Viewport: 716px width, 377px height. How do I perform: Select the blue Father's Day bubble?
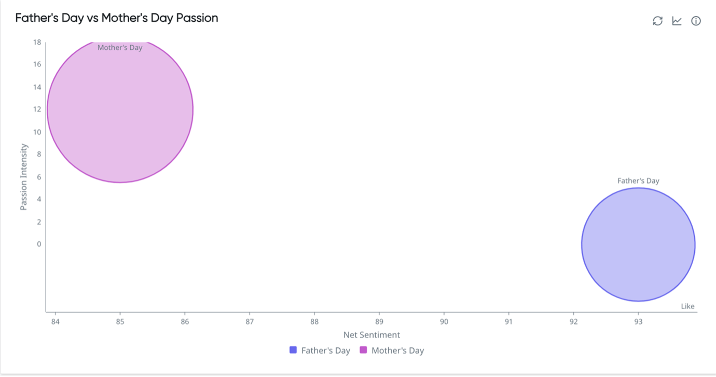[638, 244]
